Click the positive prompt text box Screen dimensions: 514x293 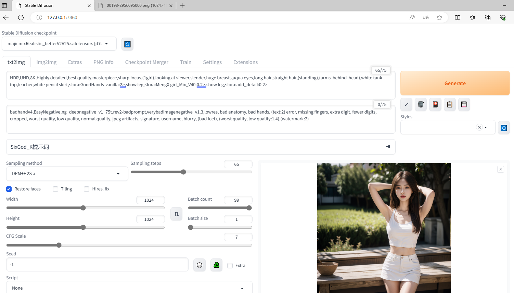pos(201,85)
